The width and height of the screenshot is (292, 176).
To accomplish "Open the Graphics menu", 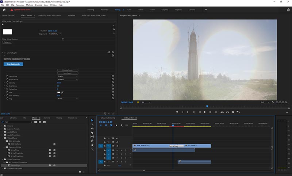I will click(38, 5).
